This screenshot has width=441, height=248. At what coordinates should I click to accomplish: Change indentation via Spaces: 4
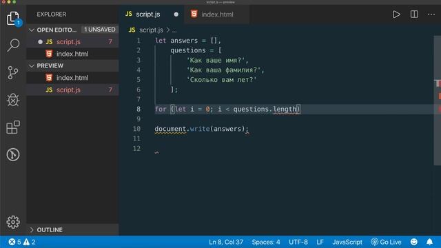click(x=266, y=242)
